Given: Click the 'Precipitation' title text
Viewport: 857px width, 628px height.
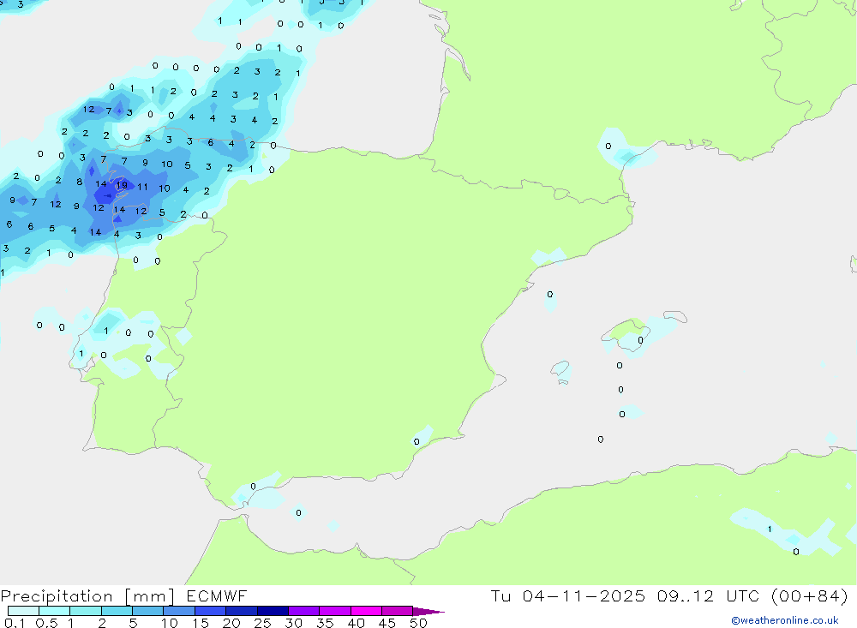Looking at the screenshot, I should (57, 596).
